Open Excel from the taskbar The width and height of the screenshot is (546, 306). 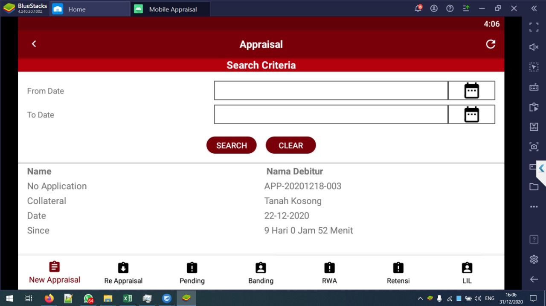point(128,298)
